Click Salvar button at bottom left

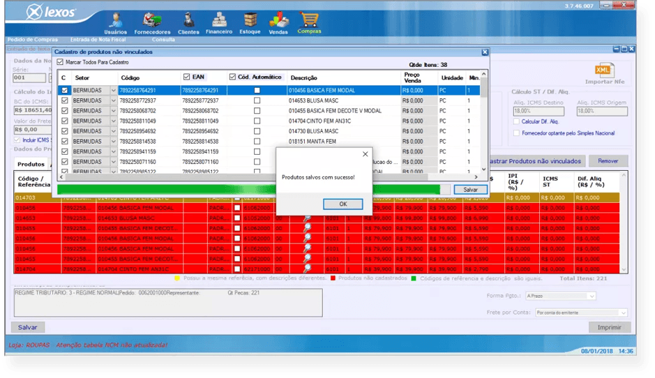(28, 328)
